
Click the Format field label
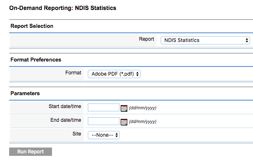click(x=73, y=73)
